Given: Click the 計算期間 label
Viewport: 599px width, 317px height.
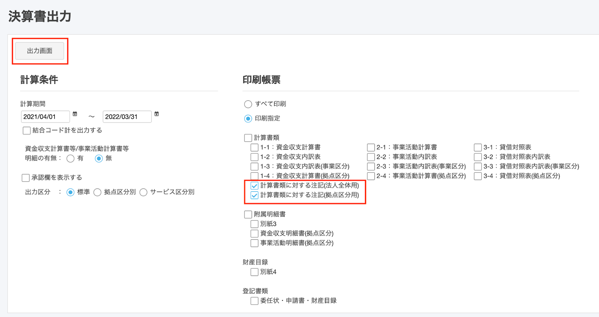Looking at the screenshot, I should (x=33, y=104).
